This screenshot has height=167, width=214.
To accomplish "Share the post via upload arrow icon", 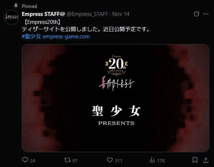I will pos(206,160).
